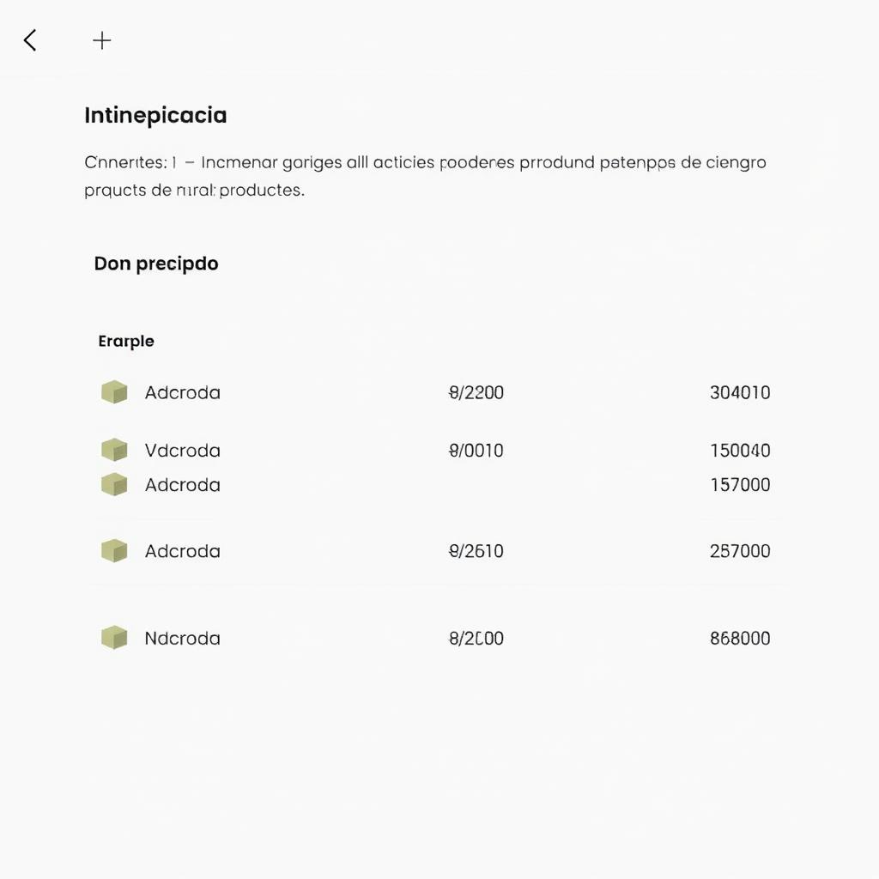Open the Intinepicacia tab heading
Screen dimensions: 879x879
click(x=155, y=115)
